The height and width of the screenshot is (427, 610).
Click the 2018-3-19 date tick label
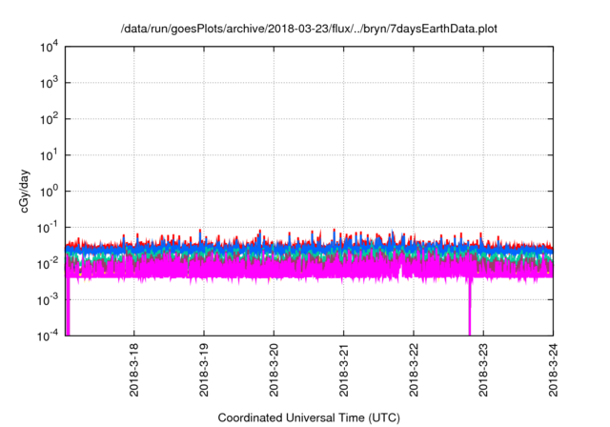coord(204,370)
